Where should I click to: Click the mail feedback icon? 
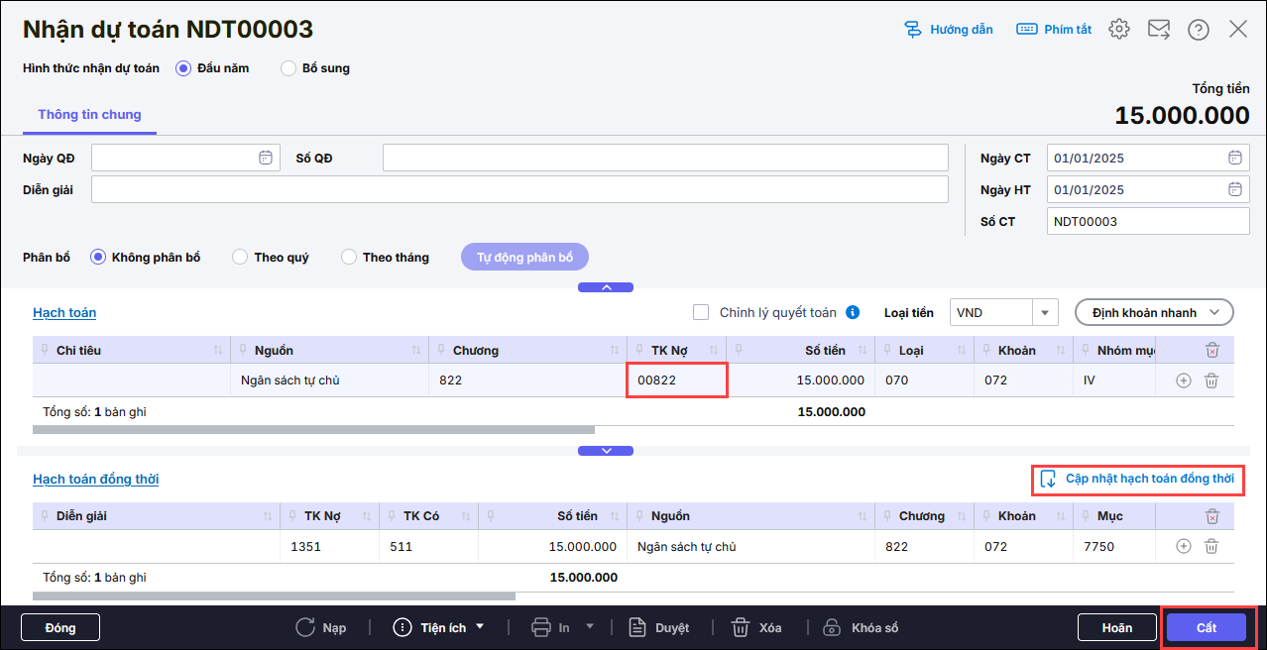[1159, 29]
